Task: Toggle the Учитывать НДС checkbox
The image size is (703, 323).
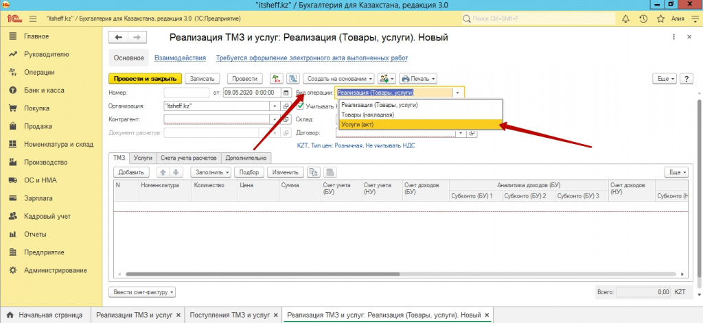Action: [x=301, y=106]
